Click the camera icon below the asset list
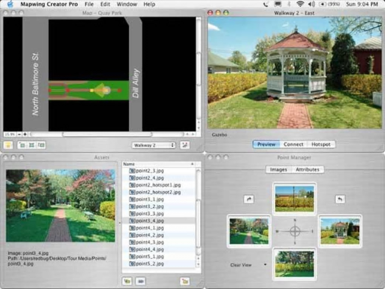 coord(140,281)
